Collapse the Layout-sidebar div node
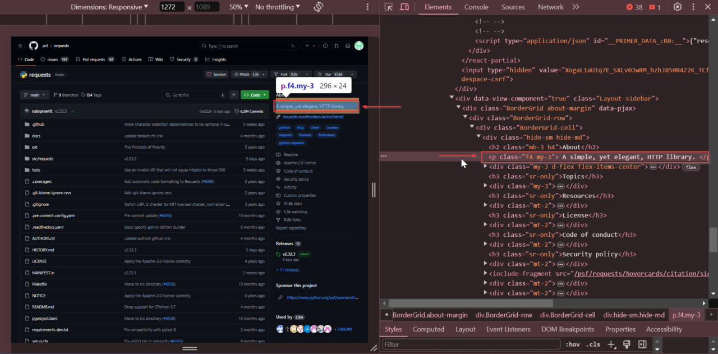 pos(452,98)
